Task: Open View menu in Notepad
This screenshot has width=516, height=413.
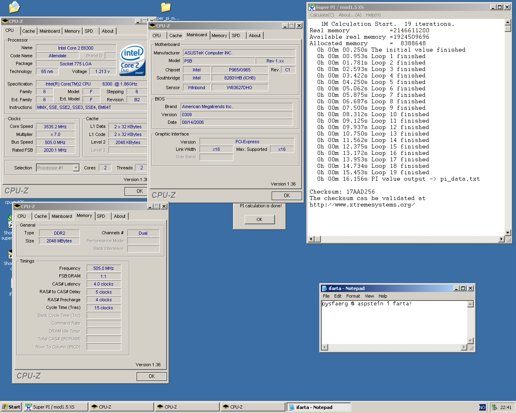Action: pos(369,296)
